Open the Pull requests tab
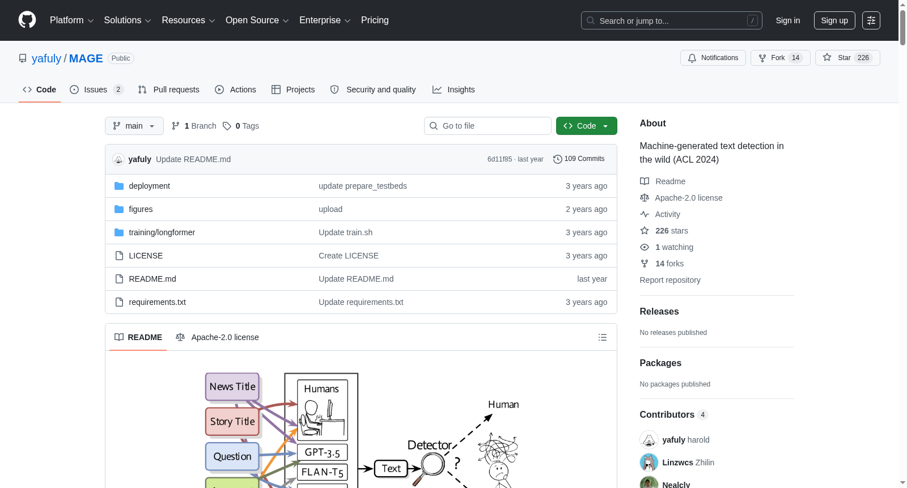 pos(169,90)
